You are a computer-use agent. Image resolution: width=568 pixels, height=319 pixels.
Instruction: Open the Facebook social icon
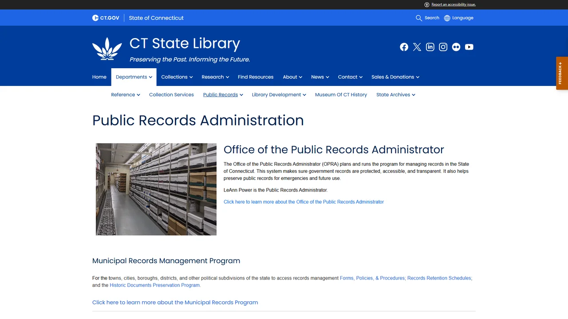coord(404,47)
